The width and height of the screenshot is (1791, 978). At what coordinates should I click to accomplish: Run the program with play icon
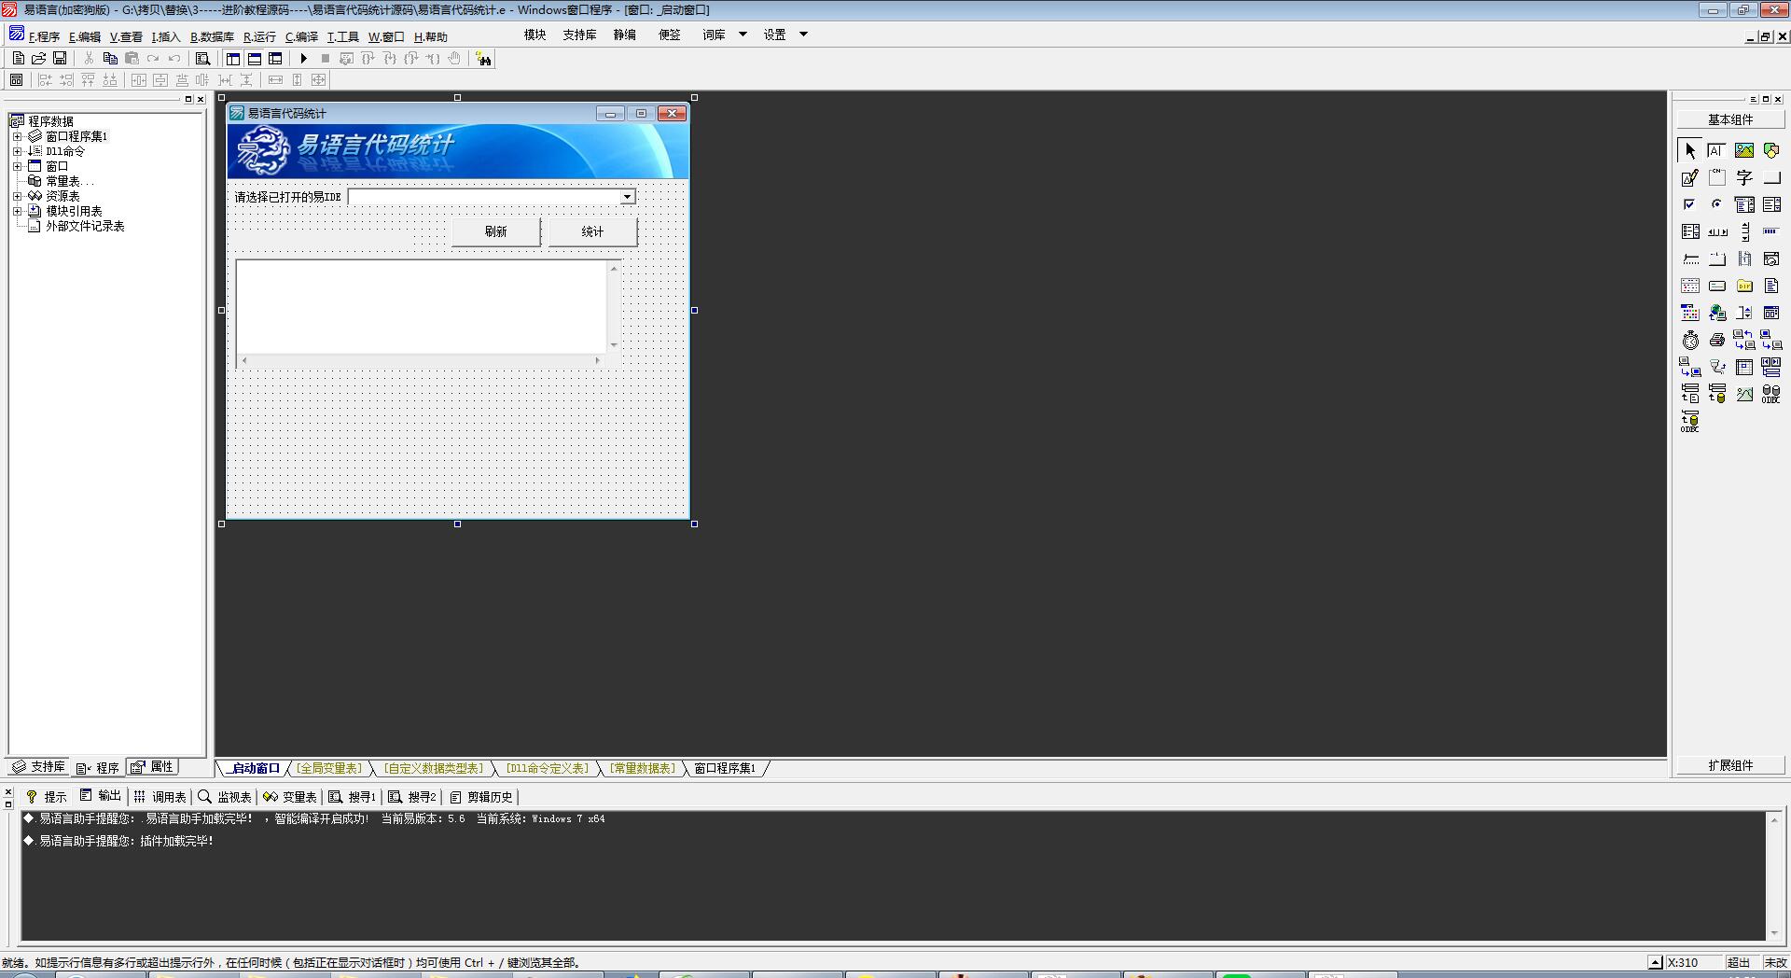point(303,59)
